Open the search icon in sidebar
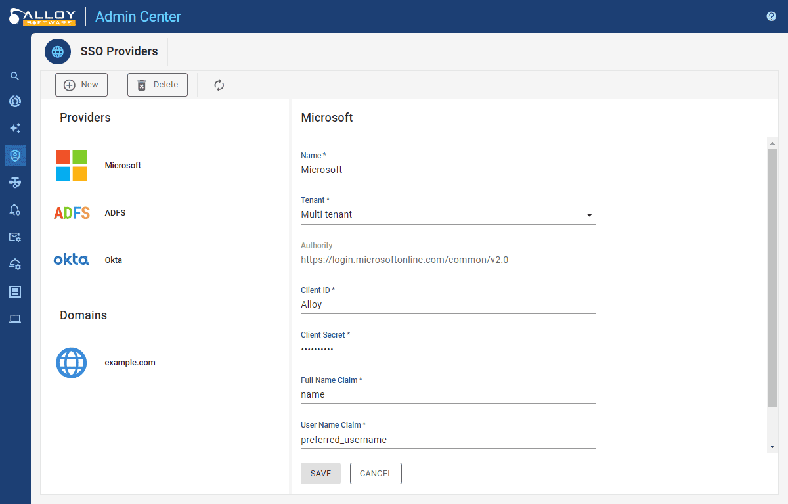Screen dimensions: 788x504 tap(15, 76)
